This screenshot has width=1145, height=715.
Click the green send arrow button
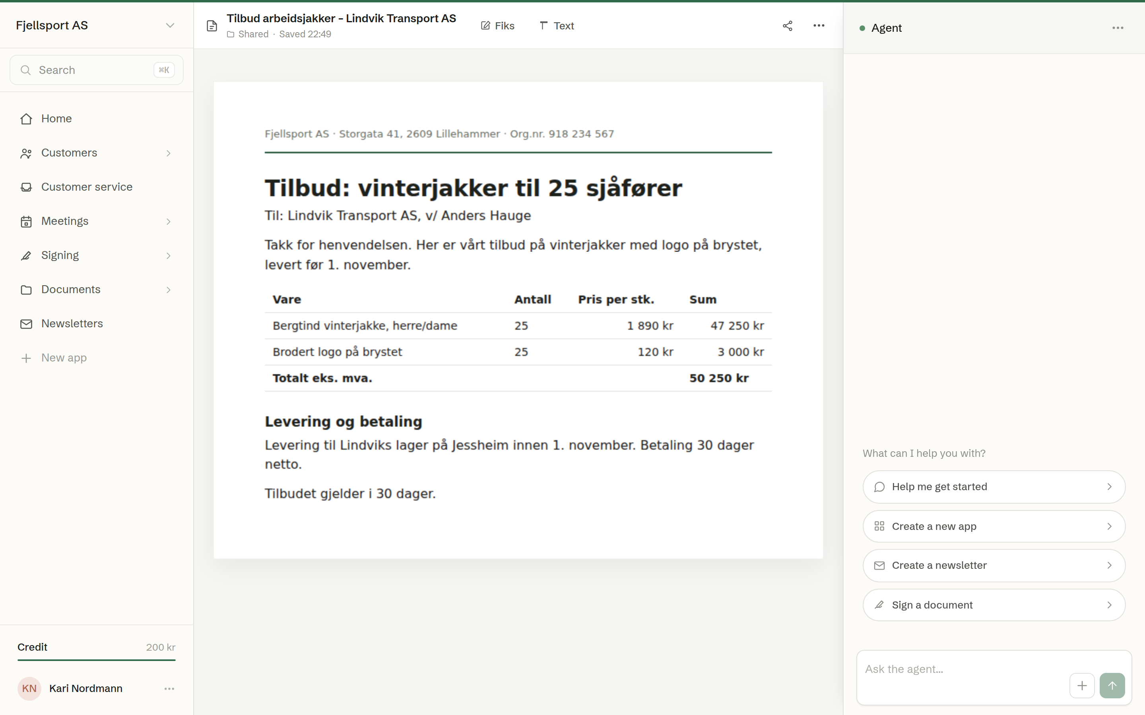[1112, 686]
